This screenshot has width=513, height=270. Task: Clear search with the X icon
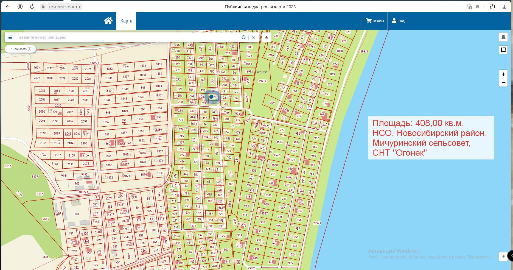tap(253, 37)
